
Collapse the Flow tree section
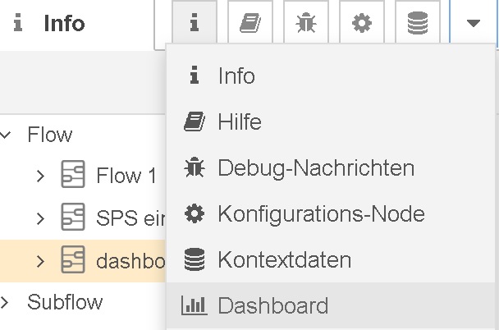[x=7, y=135]
